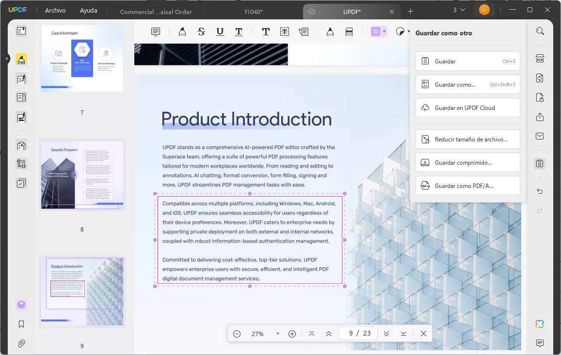561x355 pixels.
Task: Open the highlight color swatch picker
Action: coord(383,31)
